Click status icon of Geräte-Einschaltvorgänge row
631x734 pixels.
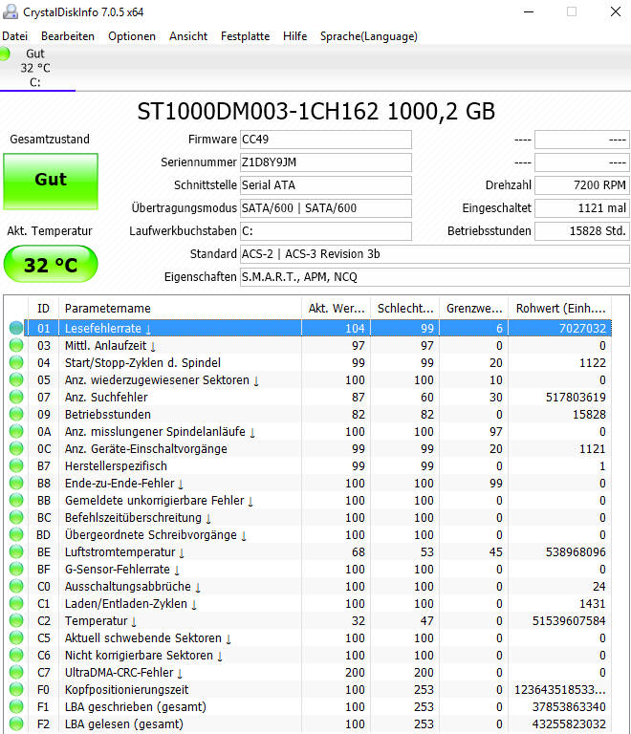click(16, 448)
